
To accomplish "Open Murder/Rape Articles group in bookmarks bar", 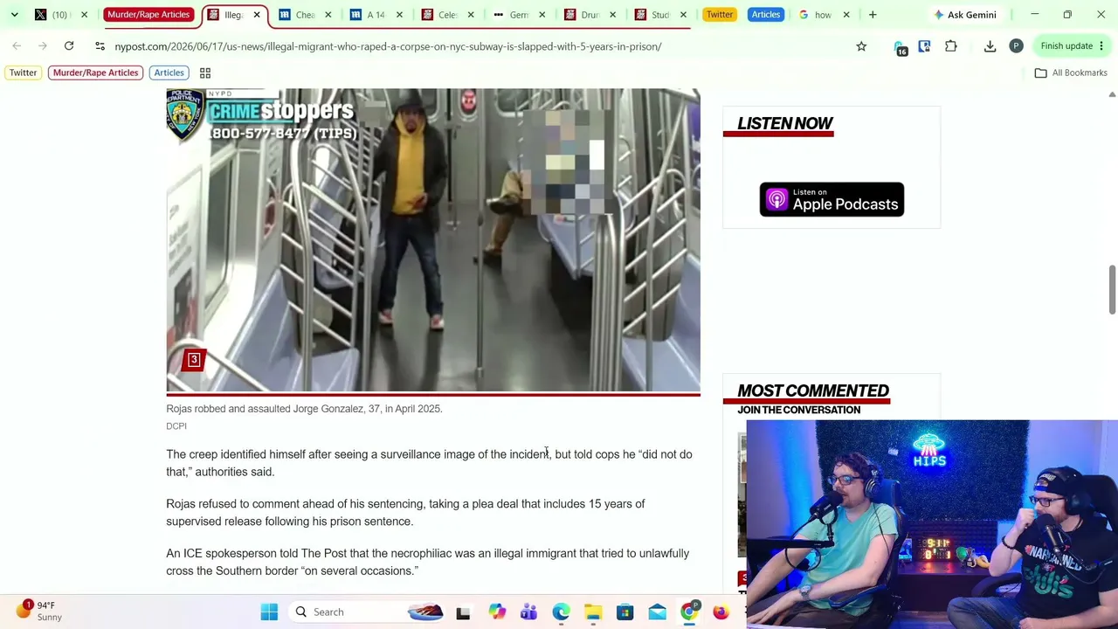I will coord(95,73).
